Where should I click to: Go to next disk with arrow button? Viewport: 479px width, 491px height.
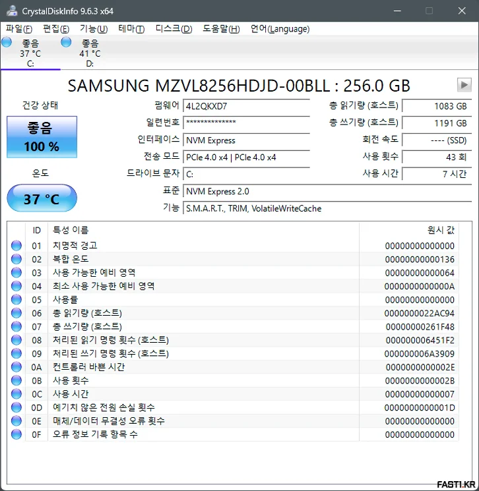click(464, 85)
